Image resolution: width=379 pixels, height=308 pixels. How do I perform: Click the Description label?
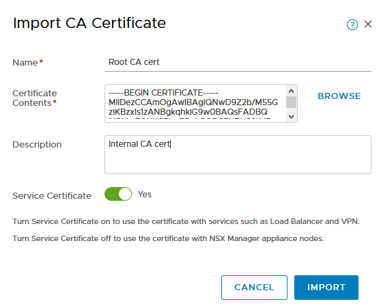37,145
